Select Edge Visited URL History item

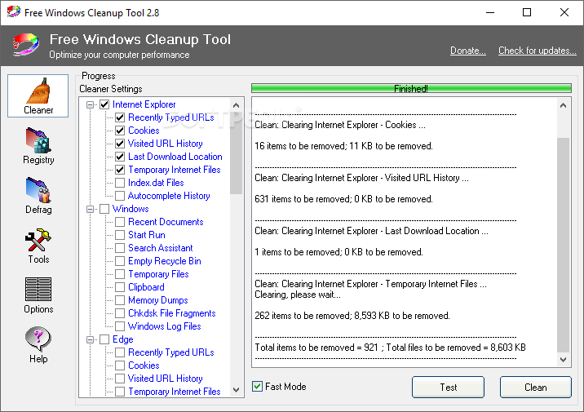165,379
